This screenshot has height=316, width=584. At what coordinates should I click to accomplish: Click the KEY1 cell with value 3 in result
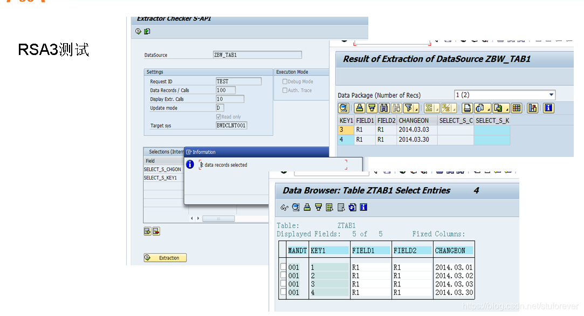coord(346,129)
